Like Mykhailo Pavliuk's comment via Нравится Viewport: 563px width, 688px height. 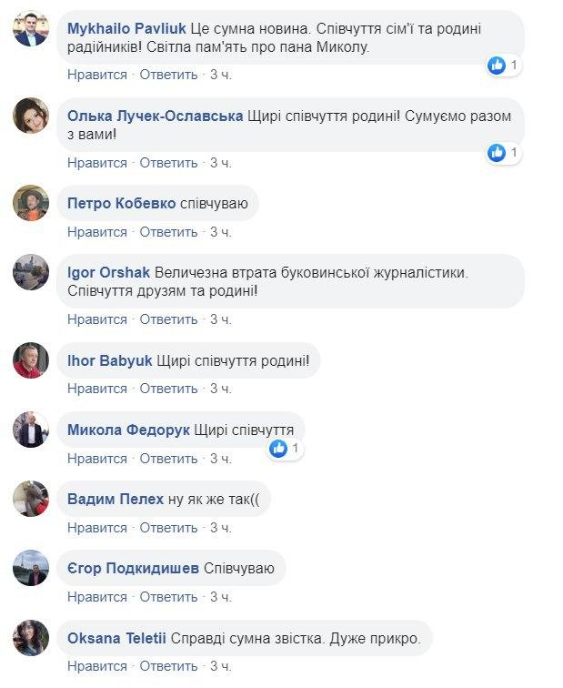[x=97, y=75]
